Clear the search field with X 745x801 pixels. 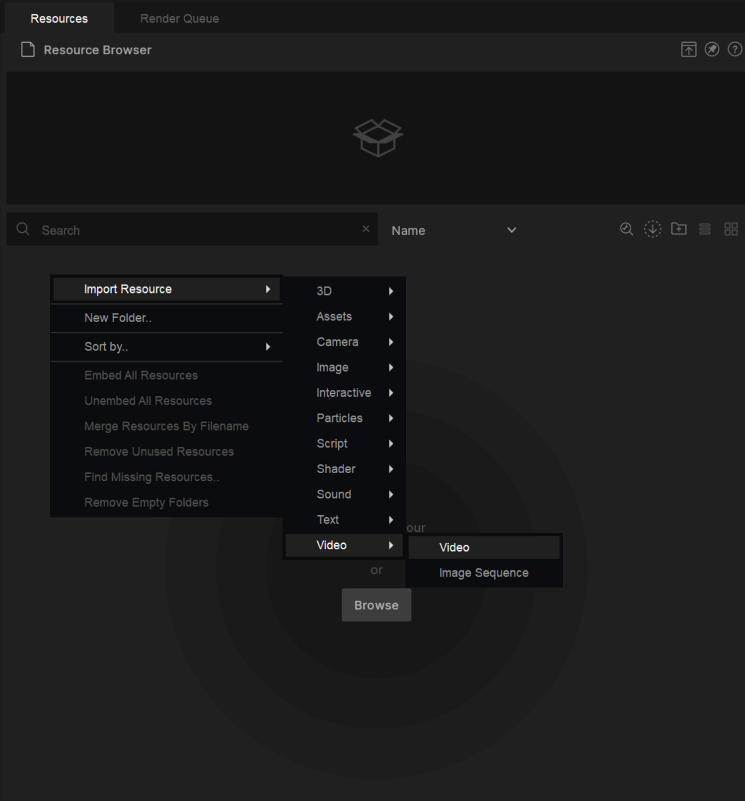pyautogui.click(x=366, y=229)
